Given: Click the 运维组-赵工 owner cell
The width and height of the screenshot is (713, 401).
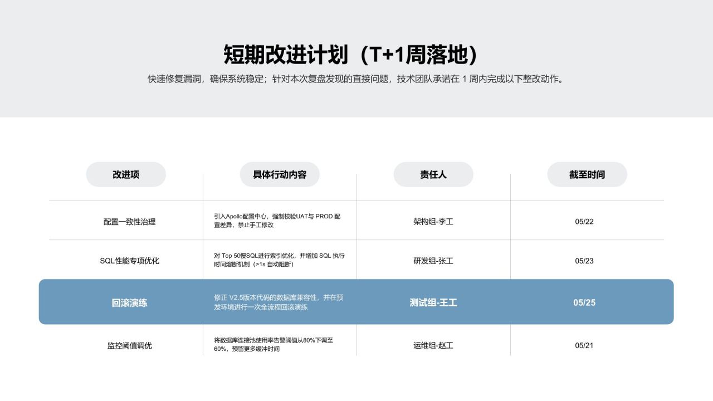Looking at the screenshot, I should [433, 345].
